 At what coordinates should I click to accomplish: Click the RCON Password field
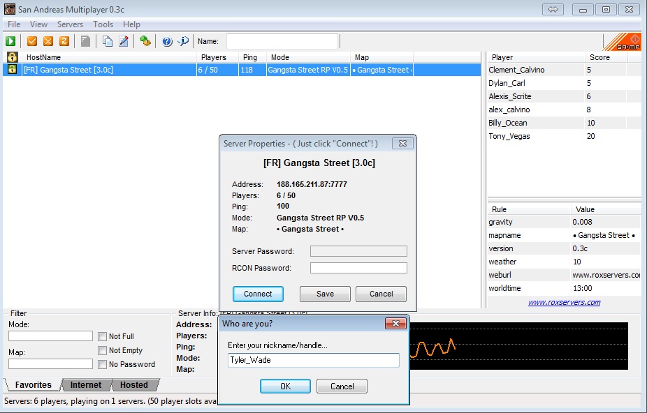[x=358, y=268]
